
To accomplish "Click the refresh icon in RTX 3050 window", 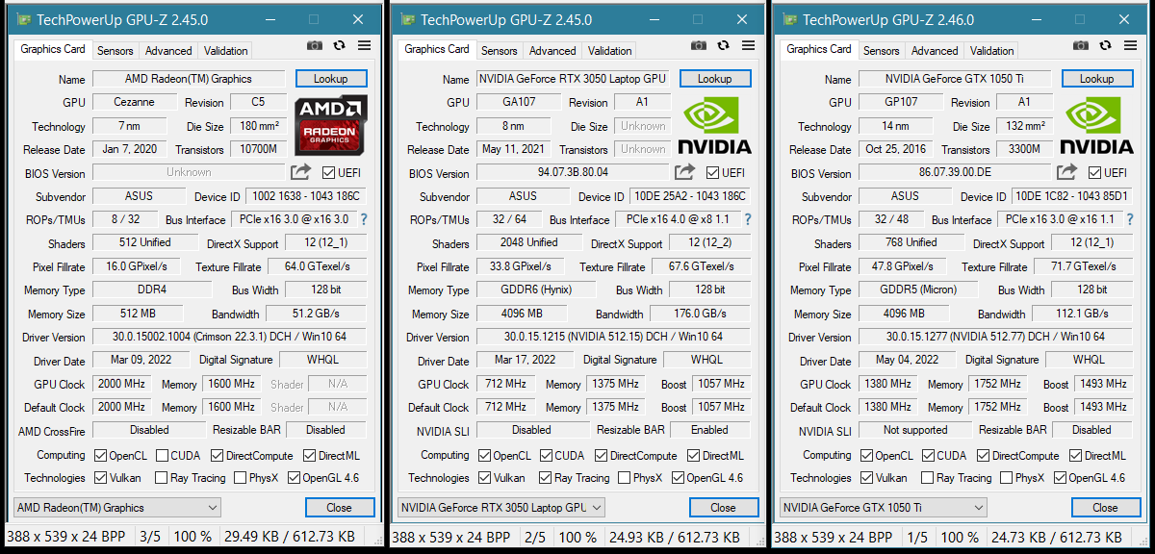I will click(724, 45).
